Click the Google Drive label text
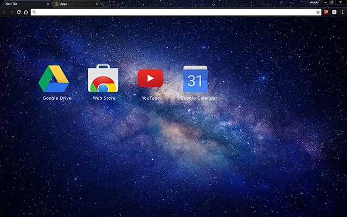The height and width of the screenshot is (217, 347). (57, 98)
